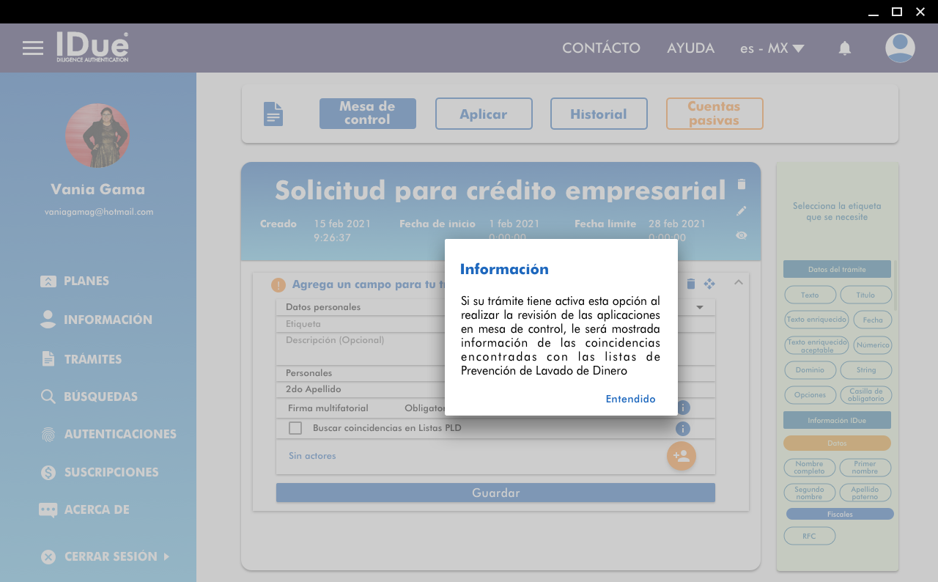
Task: Click the document icon in top toolbar
Action: coord(273,114)
